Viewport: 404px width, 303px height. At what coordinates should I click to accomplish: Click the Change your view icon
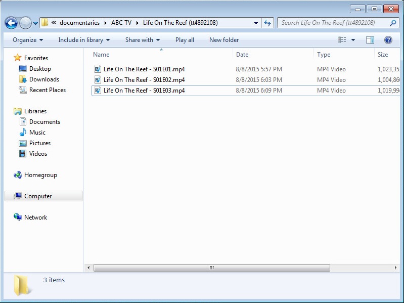[342, 40]
